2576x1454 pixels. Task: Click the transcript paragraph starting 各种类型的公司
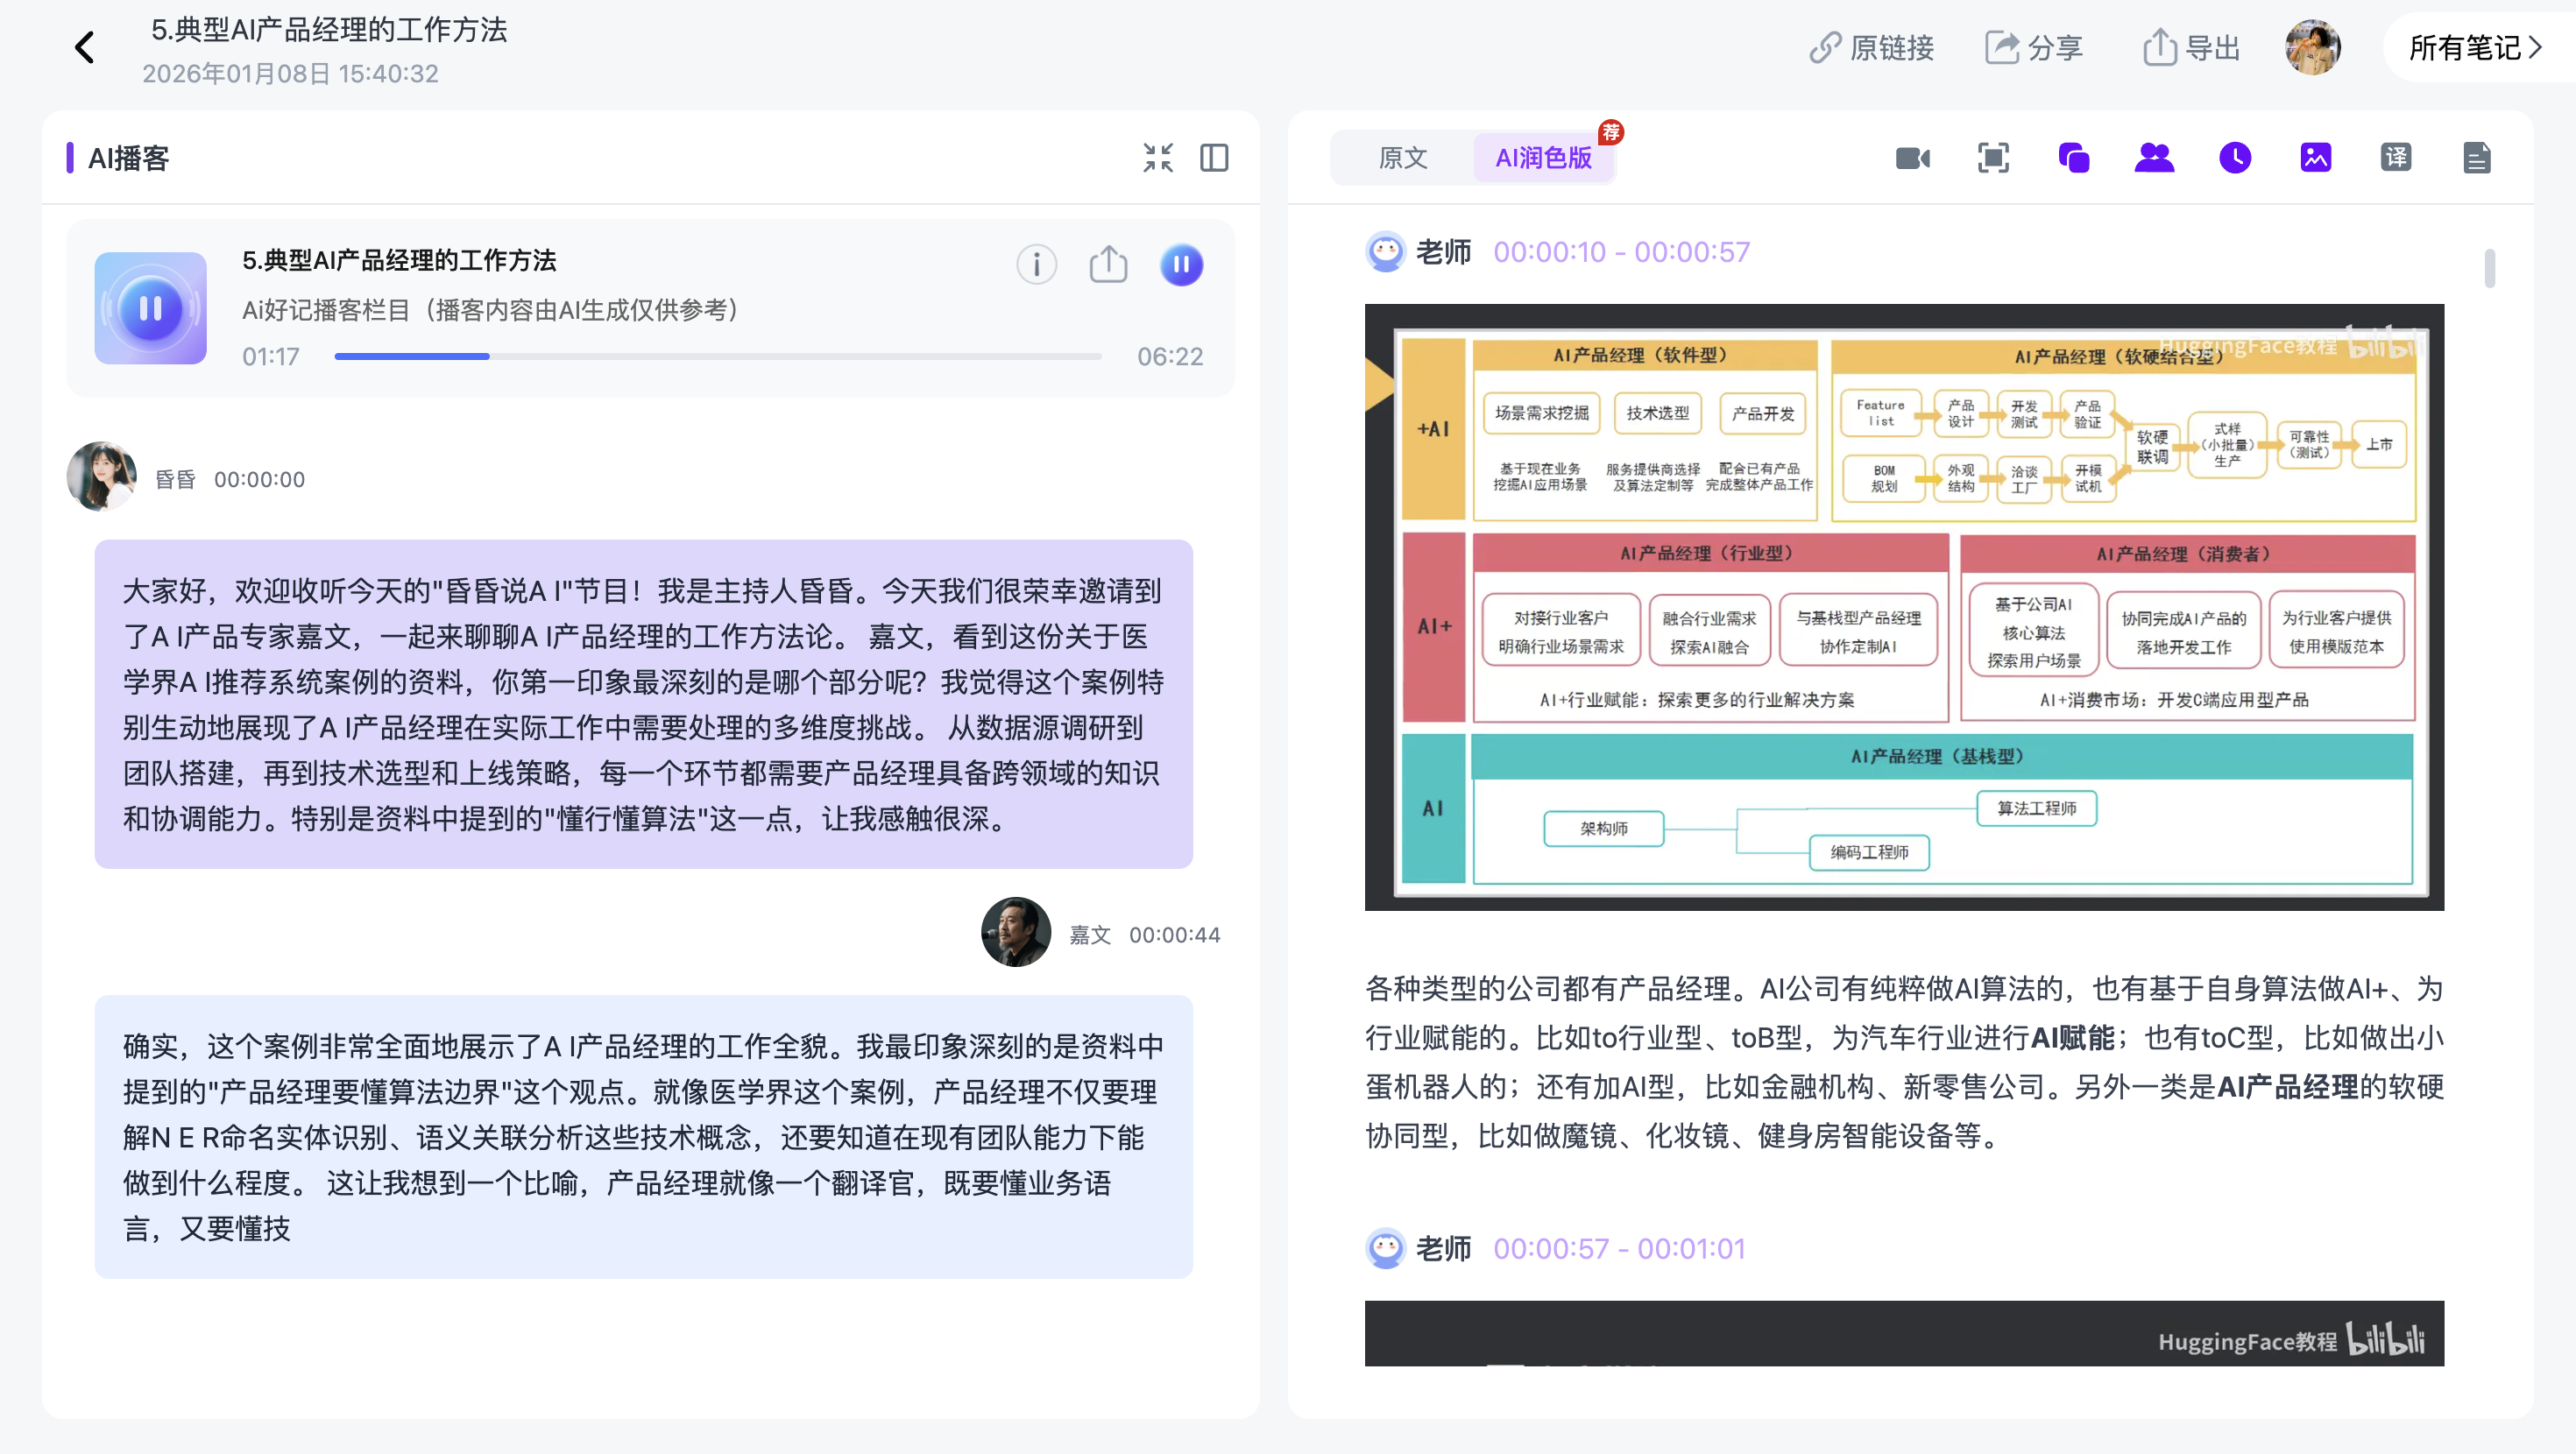[x=1904, y=1062]
